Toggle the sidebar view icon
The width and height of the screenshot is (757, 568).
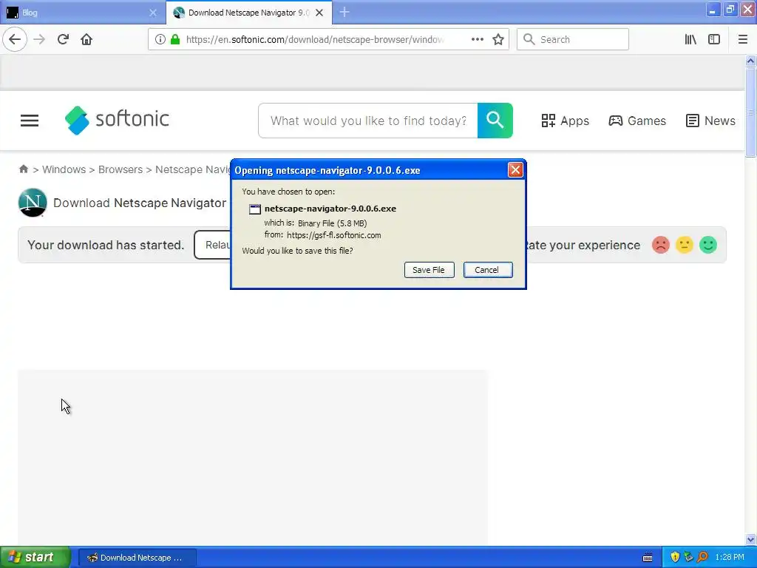pos(714,39)
